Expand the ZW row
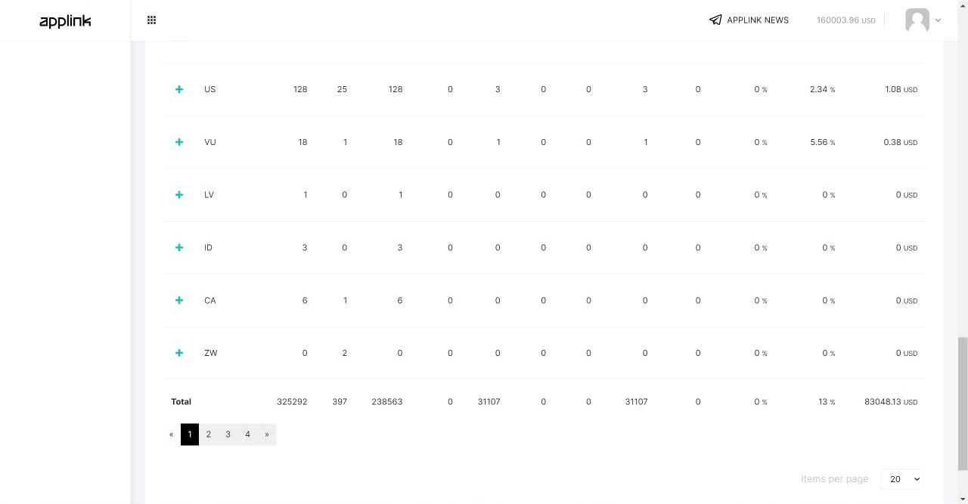 coord(179,353)
